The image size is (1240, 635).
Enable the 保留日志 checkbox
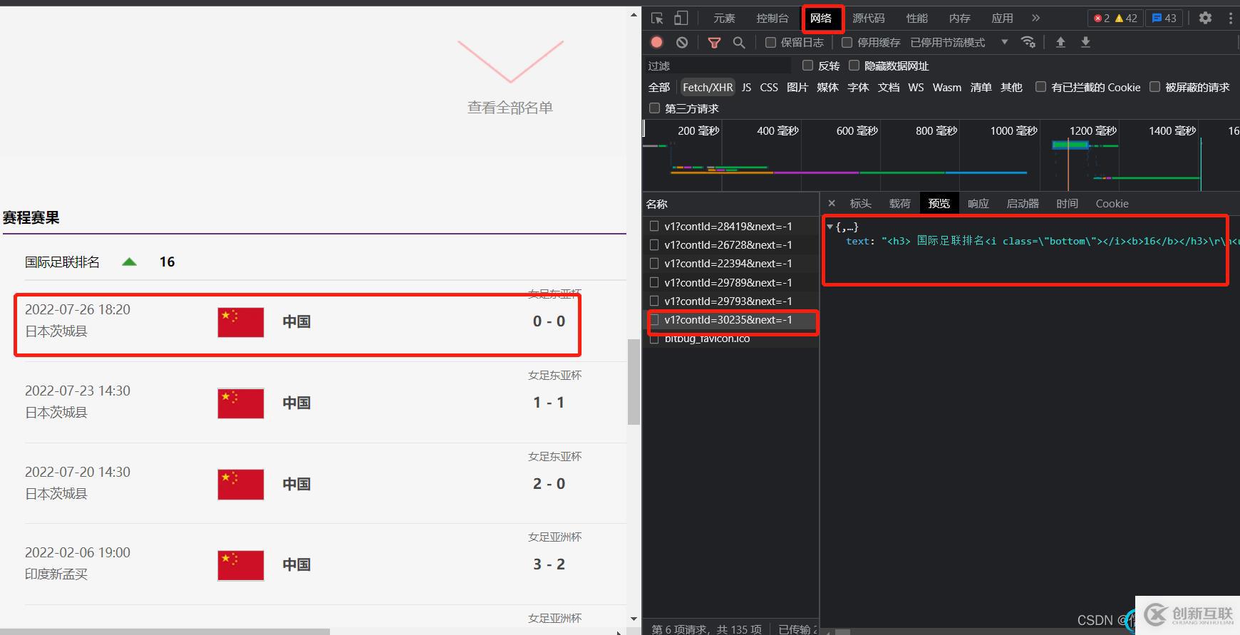(770, 43)
